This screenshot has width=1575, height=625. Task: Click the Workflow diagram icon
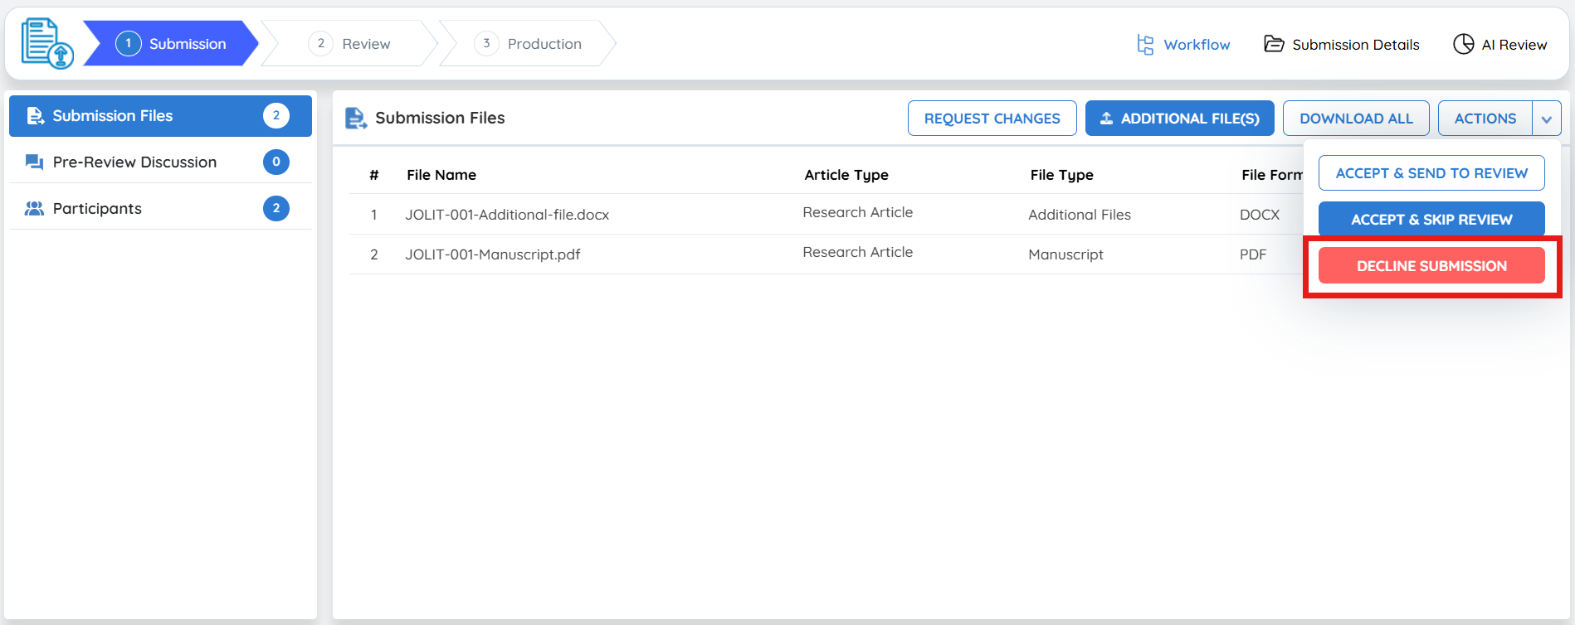(x=1145, y=45)
